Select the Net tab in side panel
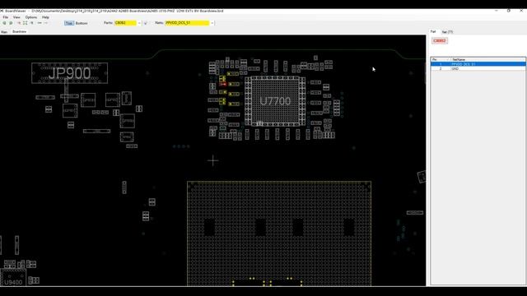 (x=447, y=32)
